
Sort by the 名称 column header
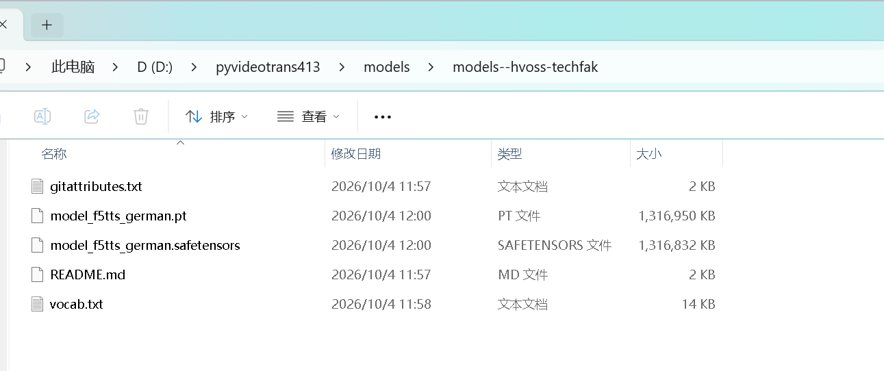(x=54, y=154)
